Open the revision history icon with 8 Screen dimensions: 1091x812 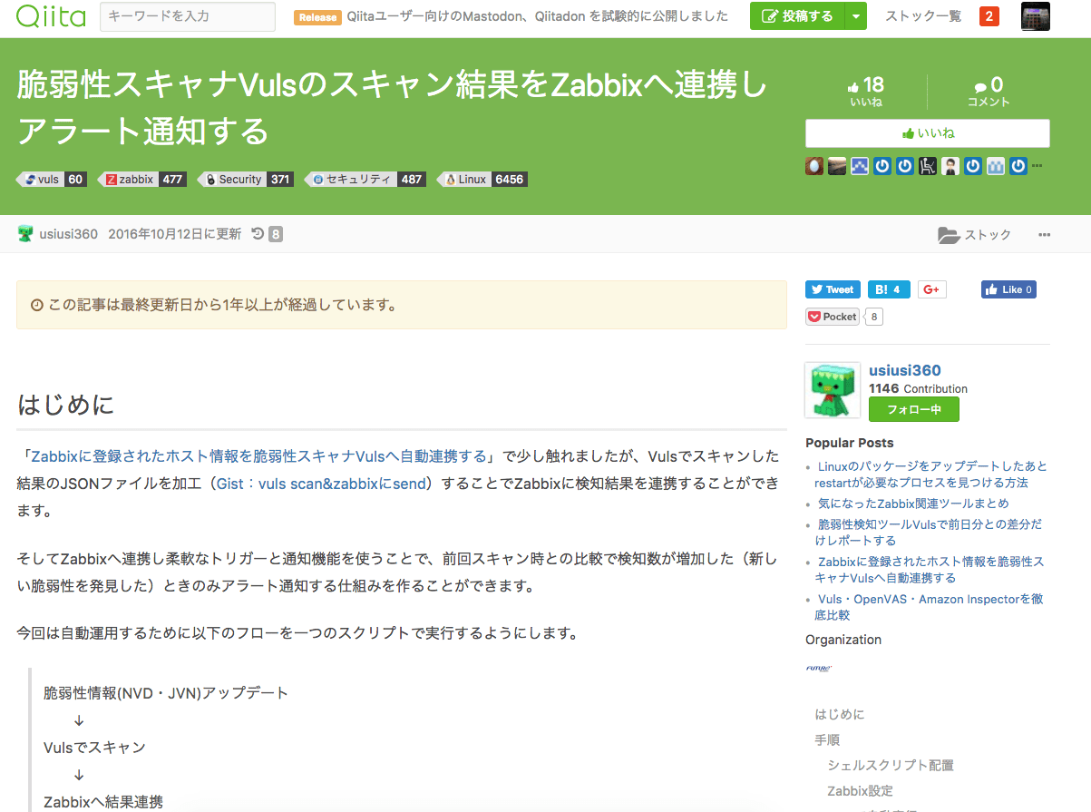[x=267, y=234]
